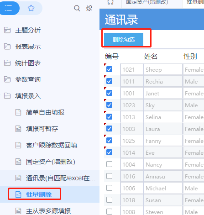Click folder icon beside 填报录入
Screen dimensions: 204x215
pos(7,96)
